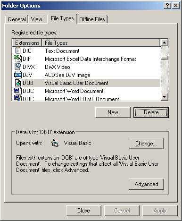Image resolution: width=182 pixels, height=221 pixels.
Task: Click the Word icon beside Microsoft Word Document
Action: (17, 91)
